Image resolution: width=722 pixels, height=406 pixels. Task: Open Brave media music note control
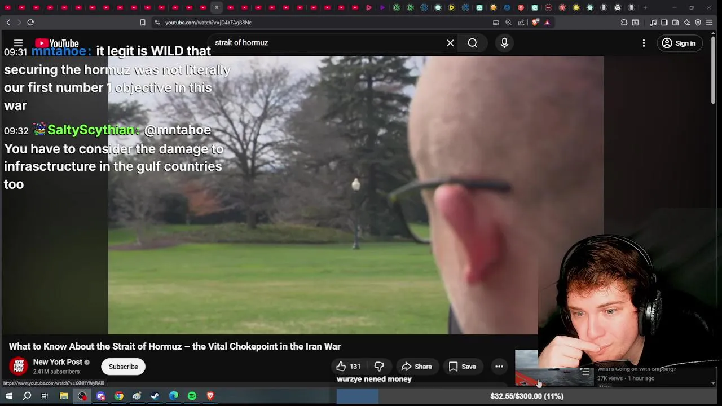pyautogui.click(x=653, y=23)
